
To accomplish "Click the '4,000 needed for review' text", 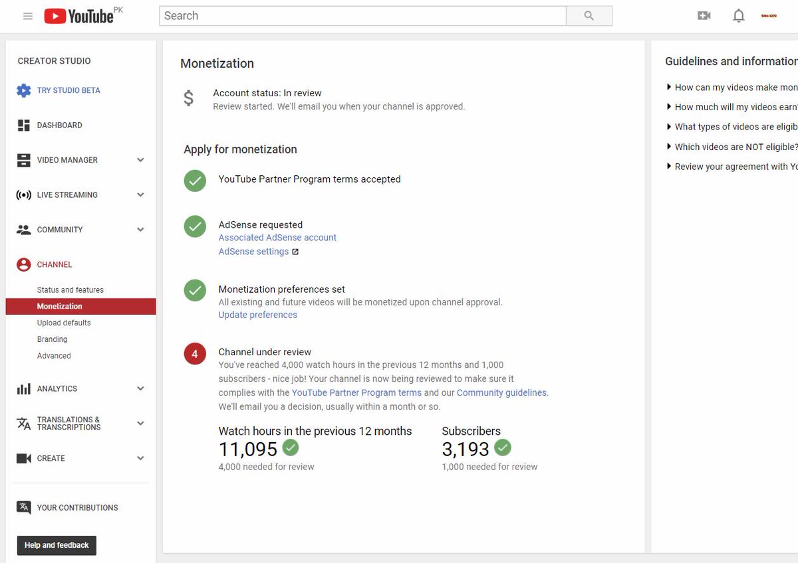I will point(267,467).
